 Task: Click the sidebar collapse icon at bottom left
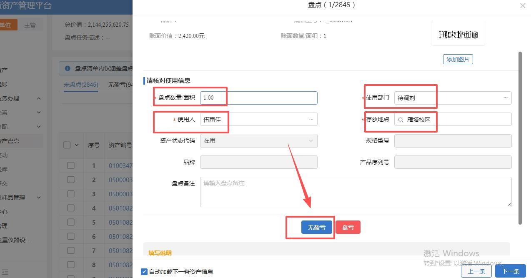click(5, 272)
